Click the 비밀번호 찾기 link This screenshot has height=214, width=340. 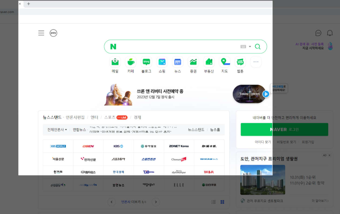286,142
